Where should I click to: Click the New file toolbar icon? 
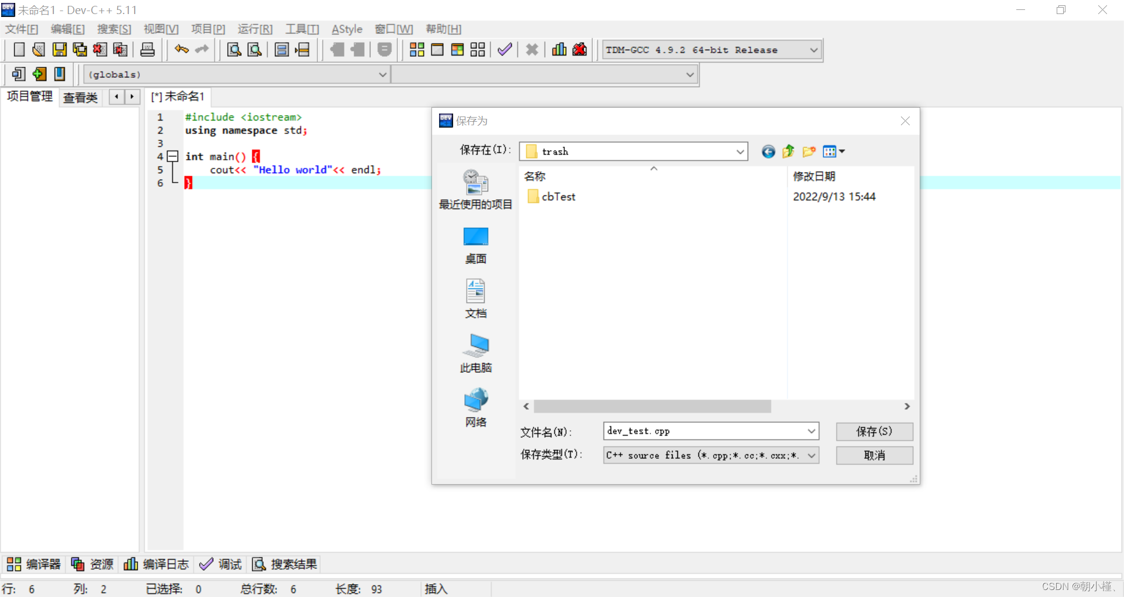pyautogui.click(x=19, y=50)
